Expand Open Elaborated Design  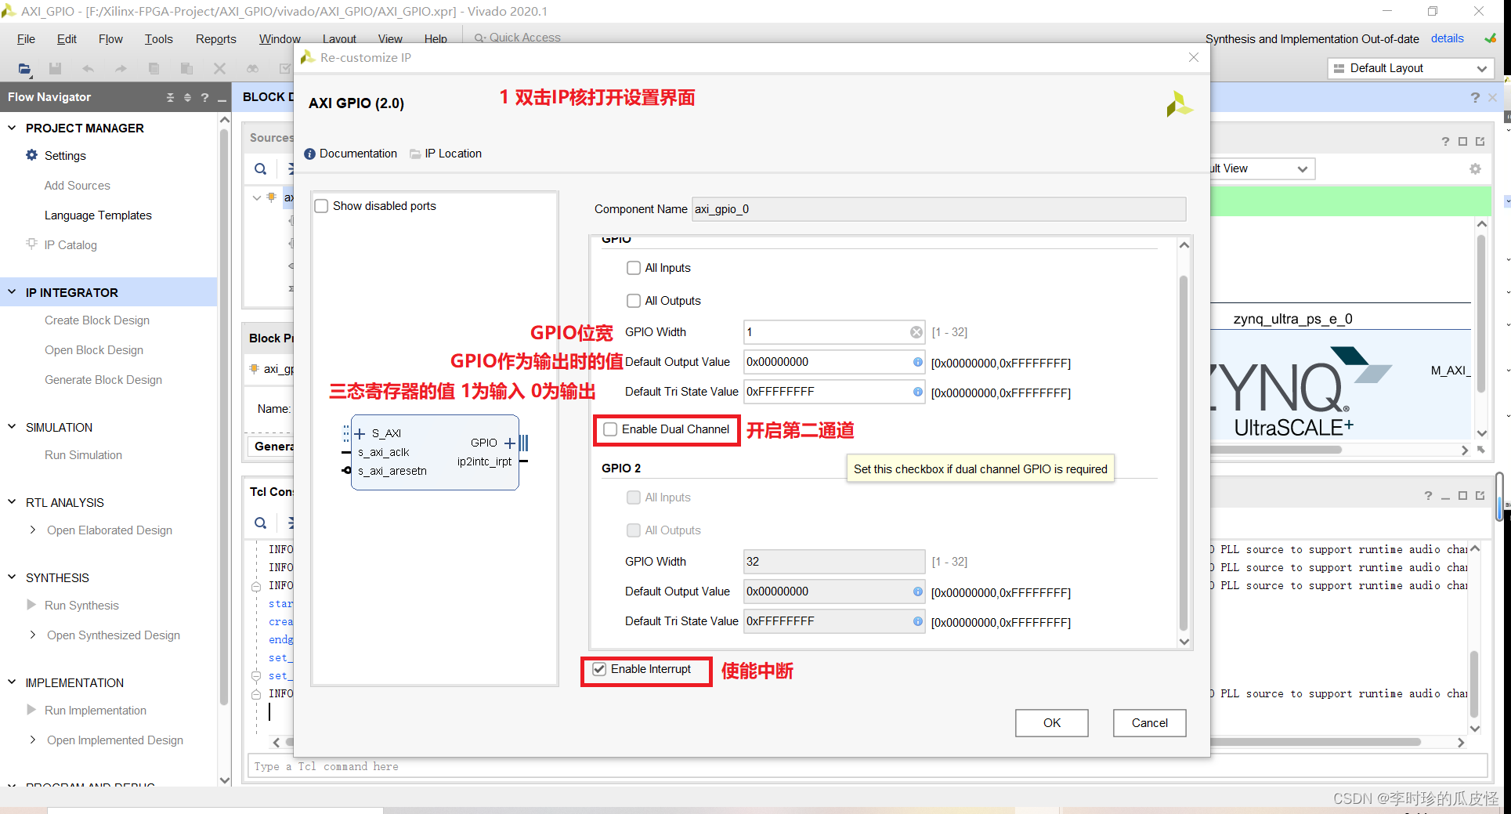(32, 530)
